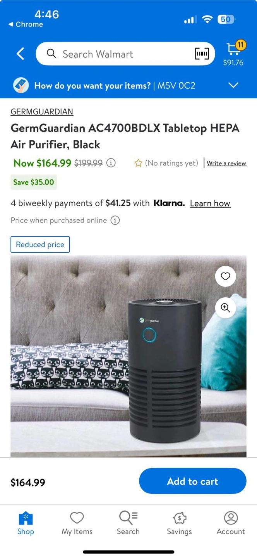This screenshot has height=559, width=257.
Task: Open the Klarna Learn how link
Action: 210,203
